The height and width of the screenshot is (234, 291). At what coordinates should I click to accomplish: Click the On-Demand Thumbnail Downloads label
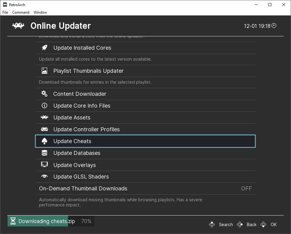click(83, 189)
